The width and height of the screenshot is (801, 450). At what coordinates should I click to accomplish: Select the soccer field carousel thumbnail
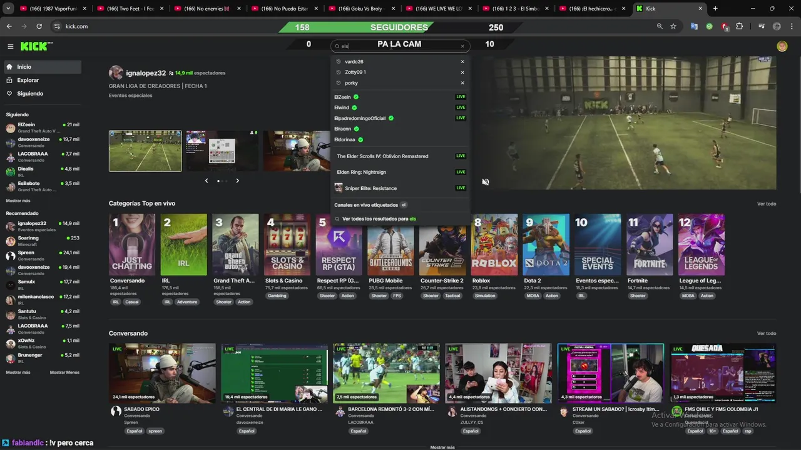pos(145,151)
